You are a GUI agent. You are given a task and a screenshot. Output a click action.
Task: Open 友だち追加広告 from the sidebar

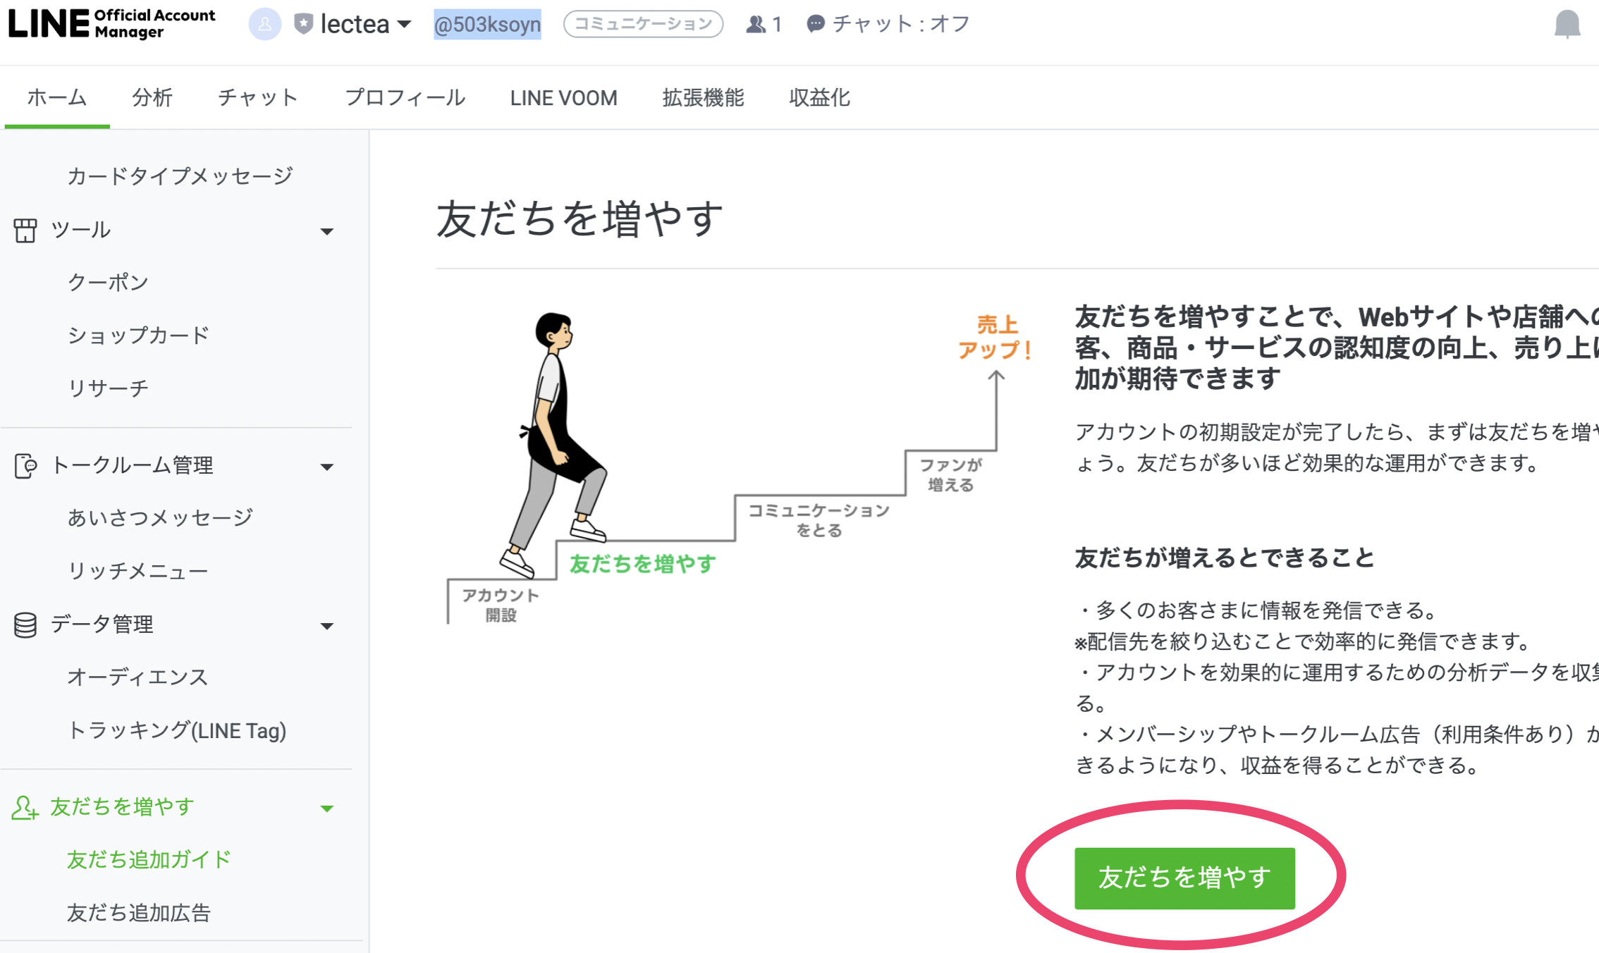point(139,913)
